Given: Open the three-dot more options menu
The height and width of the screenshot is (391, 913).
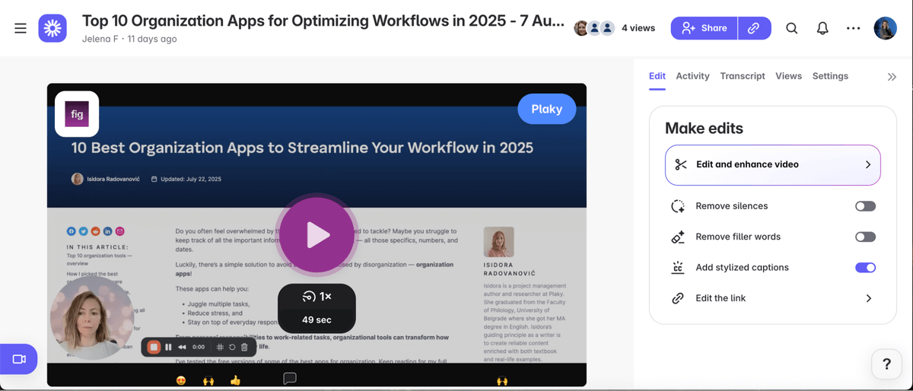Looking at the screenshot, I should 853,28.
